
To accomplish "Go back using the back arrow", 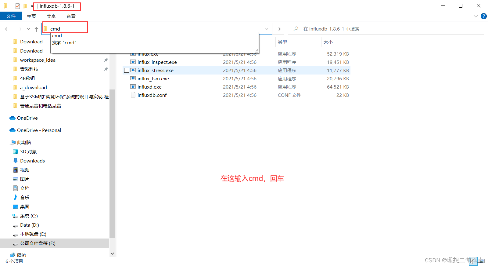I will pos(8,29).
